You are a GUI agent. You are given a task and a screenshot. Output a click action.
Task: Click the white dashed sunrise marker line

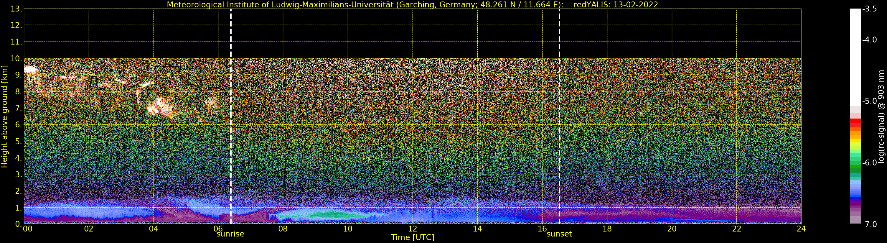coord(231,116)
